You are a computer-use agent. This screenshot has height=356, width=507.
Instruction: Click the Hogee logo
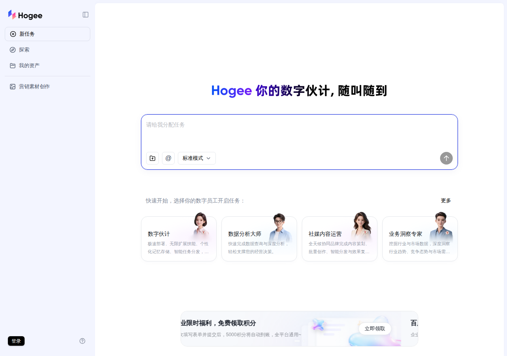pyautogui.click(x=25, y=15)
